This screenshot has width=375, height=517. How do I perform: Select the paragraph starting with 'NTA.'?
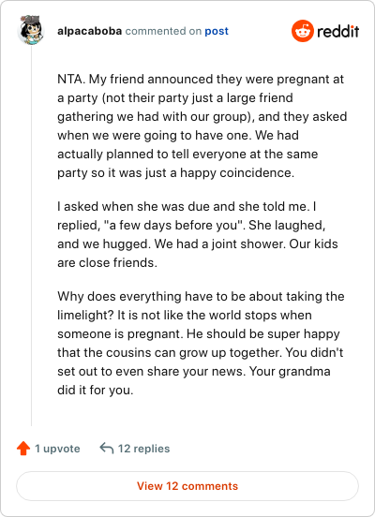202,126
